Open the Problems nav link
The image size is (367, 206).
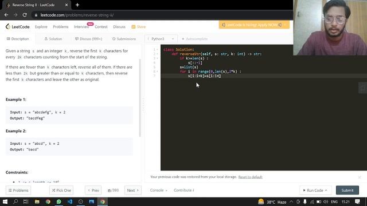(x=61, y=27)
